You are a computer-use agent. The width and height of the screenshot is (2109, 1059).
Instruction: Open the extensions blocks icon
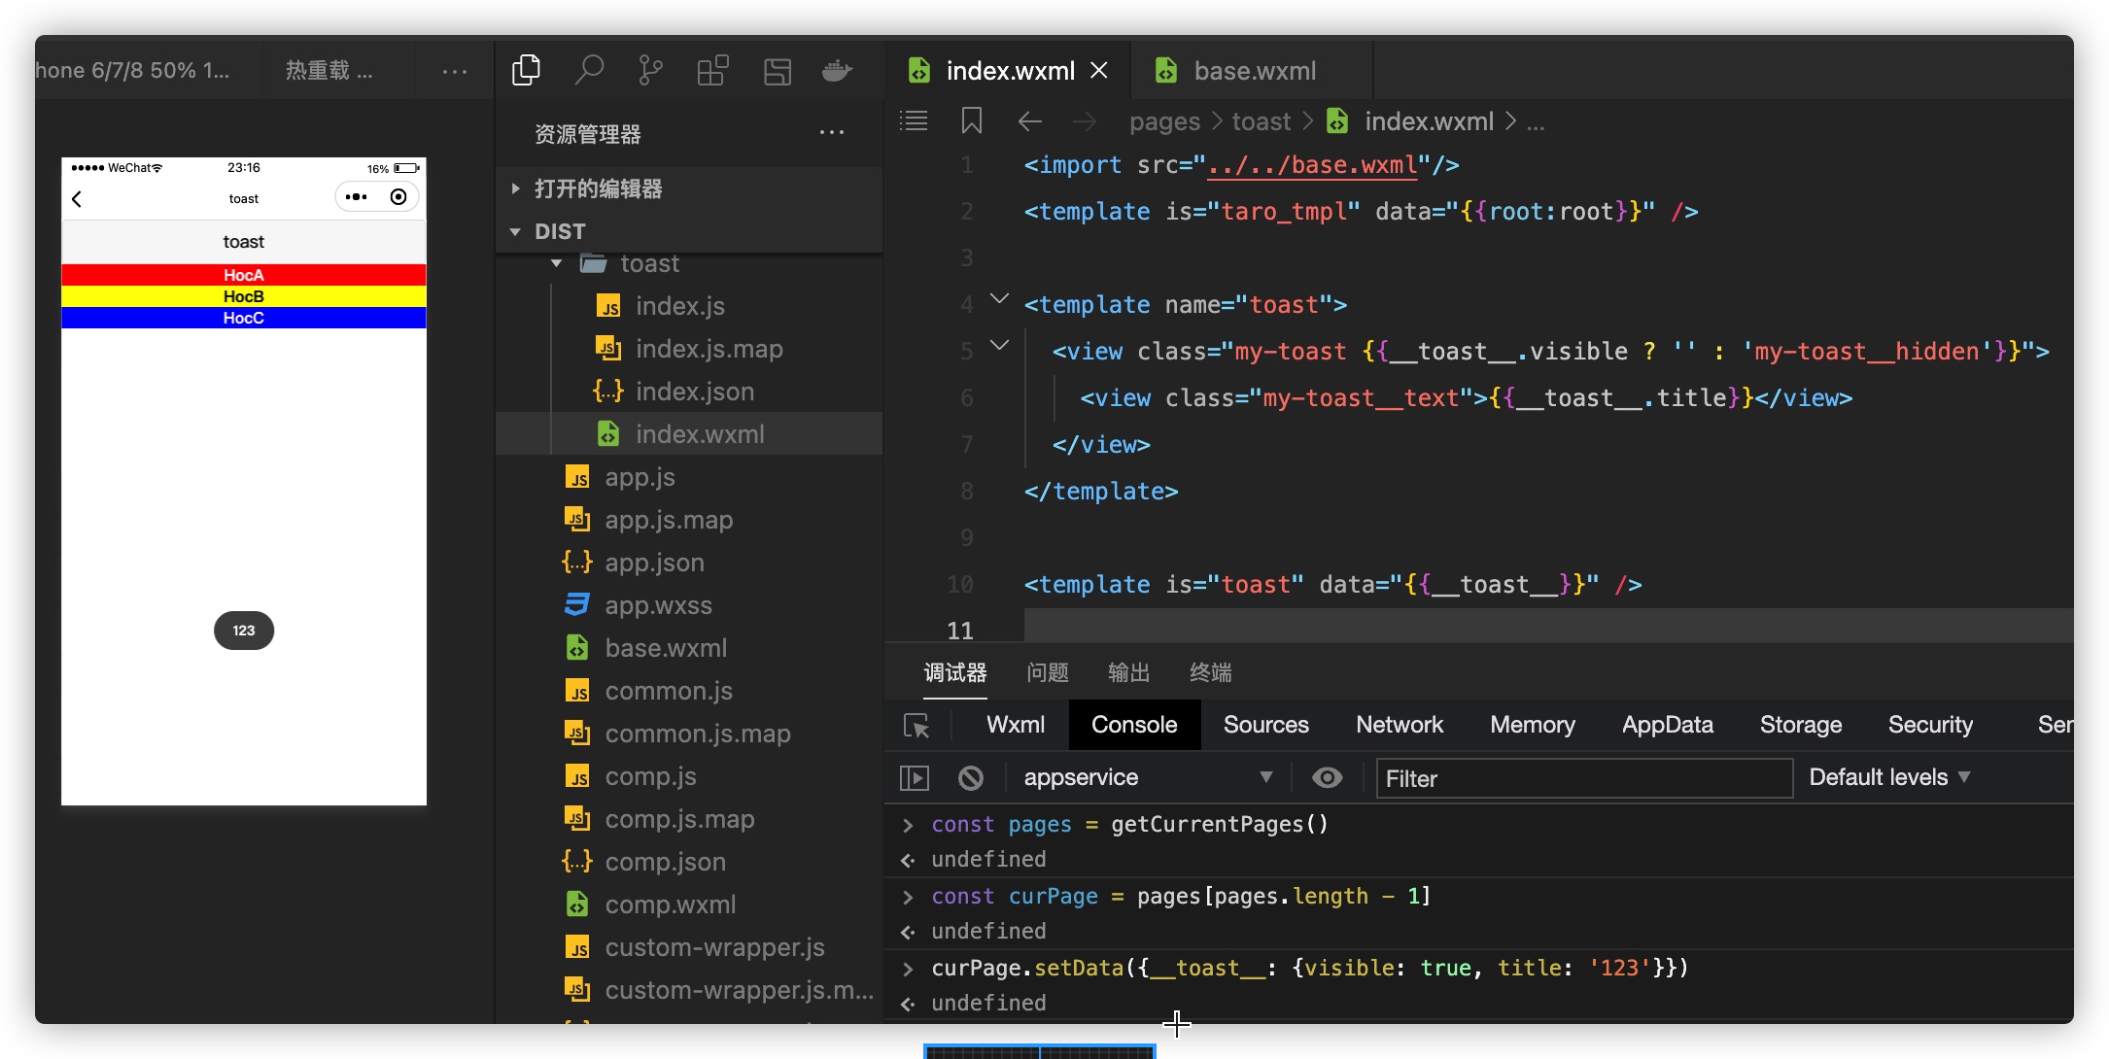point(712,70)
